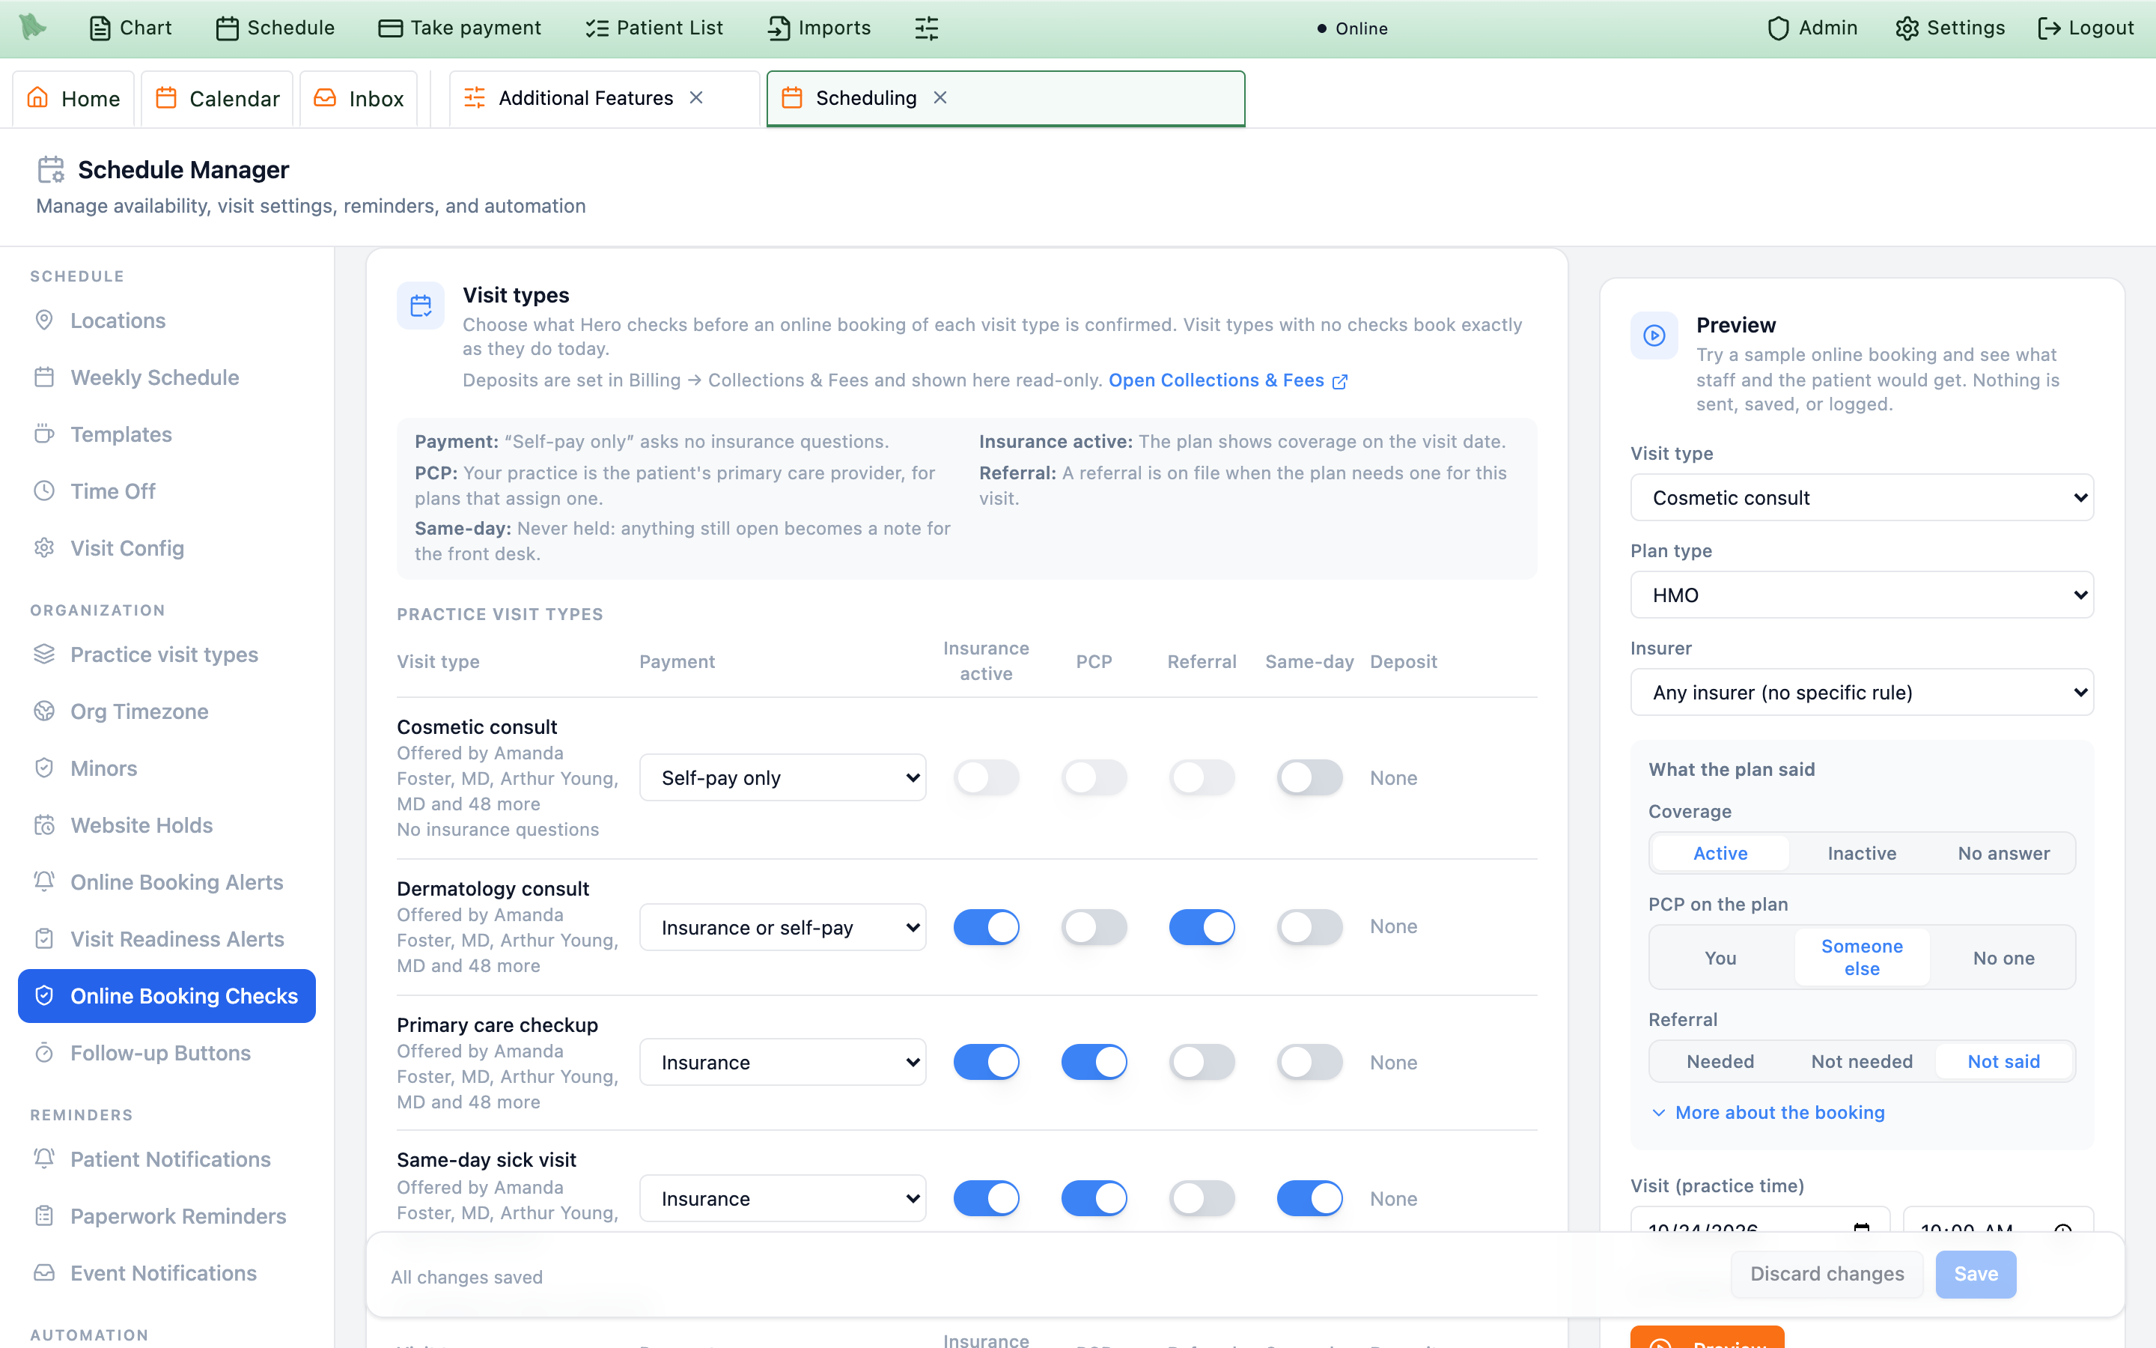Click the Visit Config gear icon

pyautogui.click(x=43, y=548)
